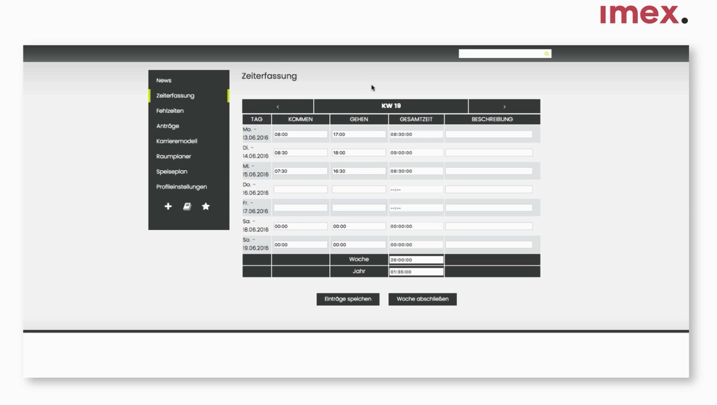Open the Raumplaner page

click(174, 156)
